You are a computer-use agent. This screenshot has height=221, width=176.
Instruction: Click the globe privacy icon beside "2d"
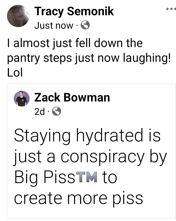pos(56,111)
